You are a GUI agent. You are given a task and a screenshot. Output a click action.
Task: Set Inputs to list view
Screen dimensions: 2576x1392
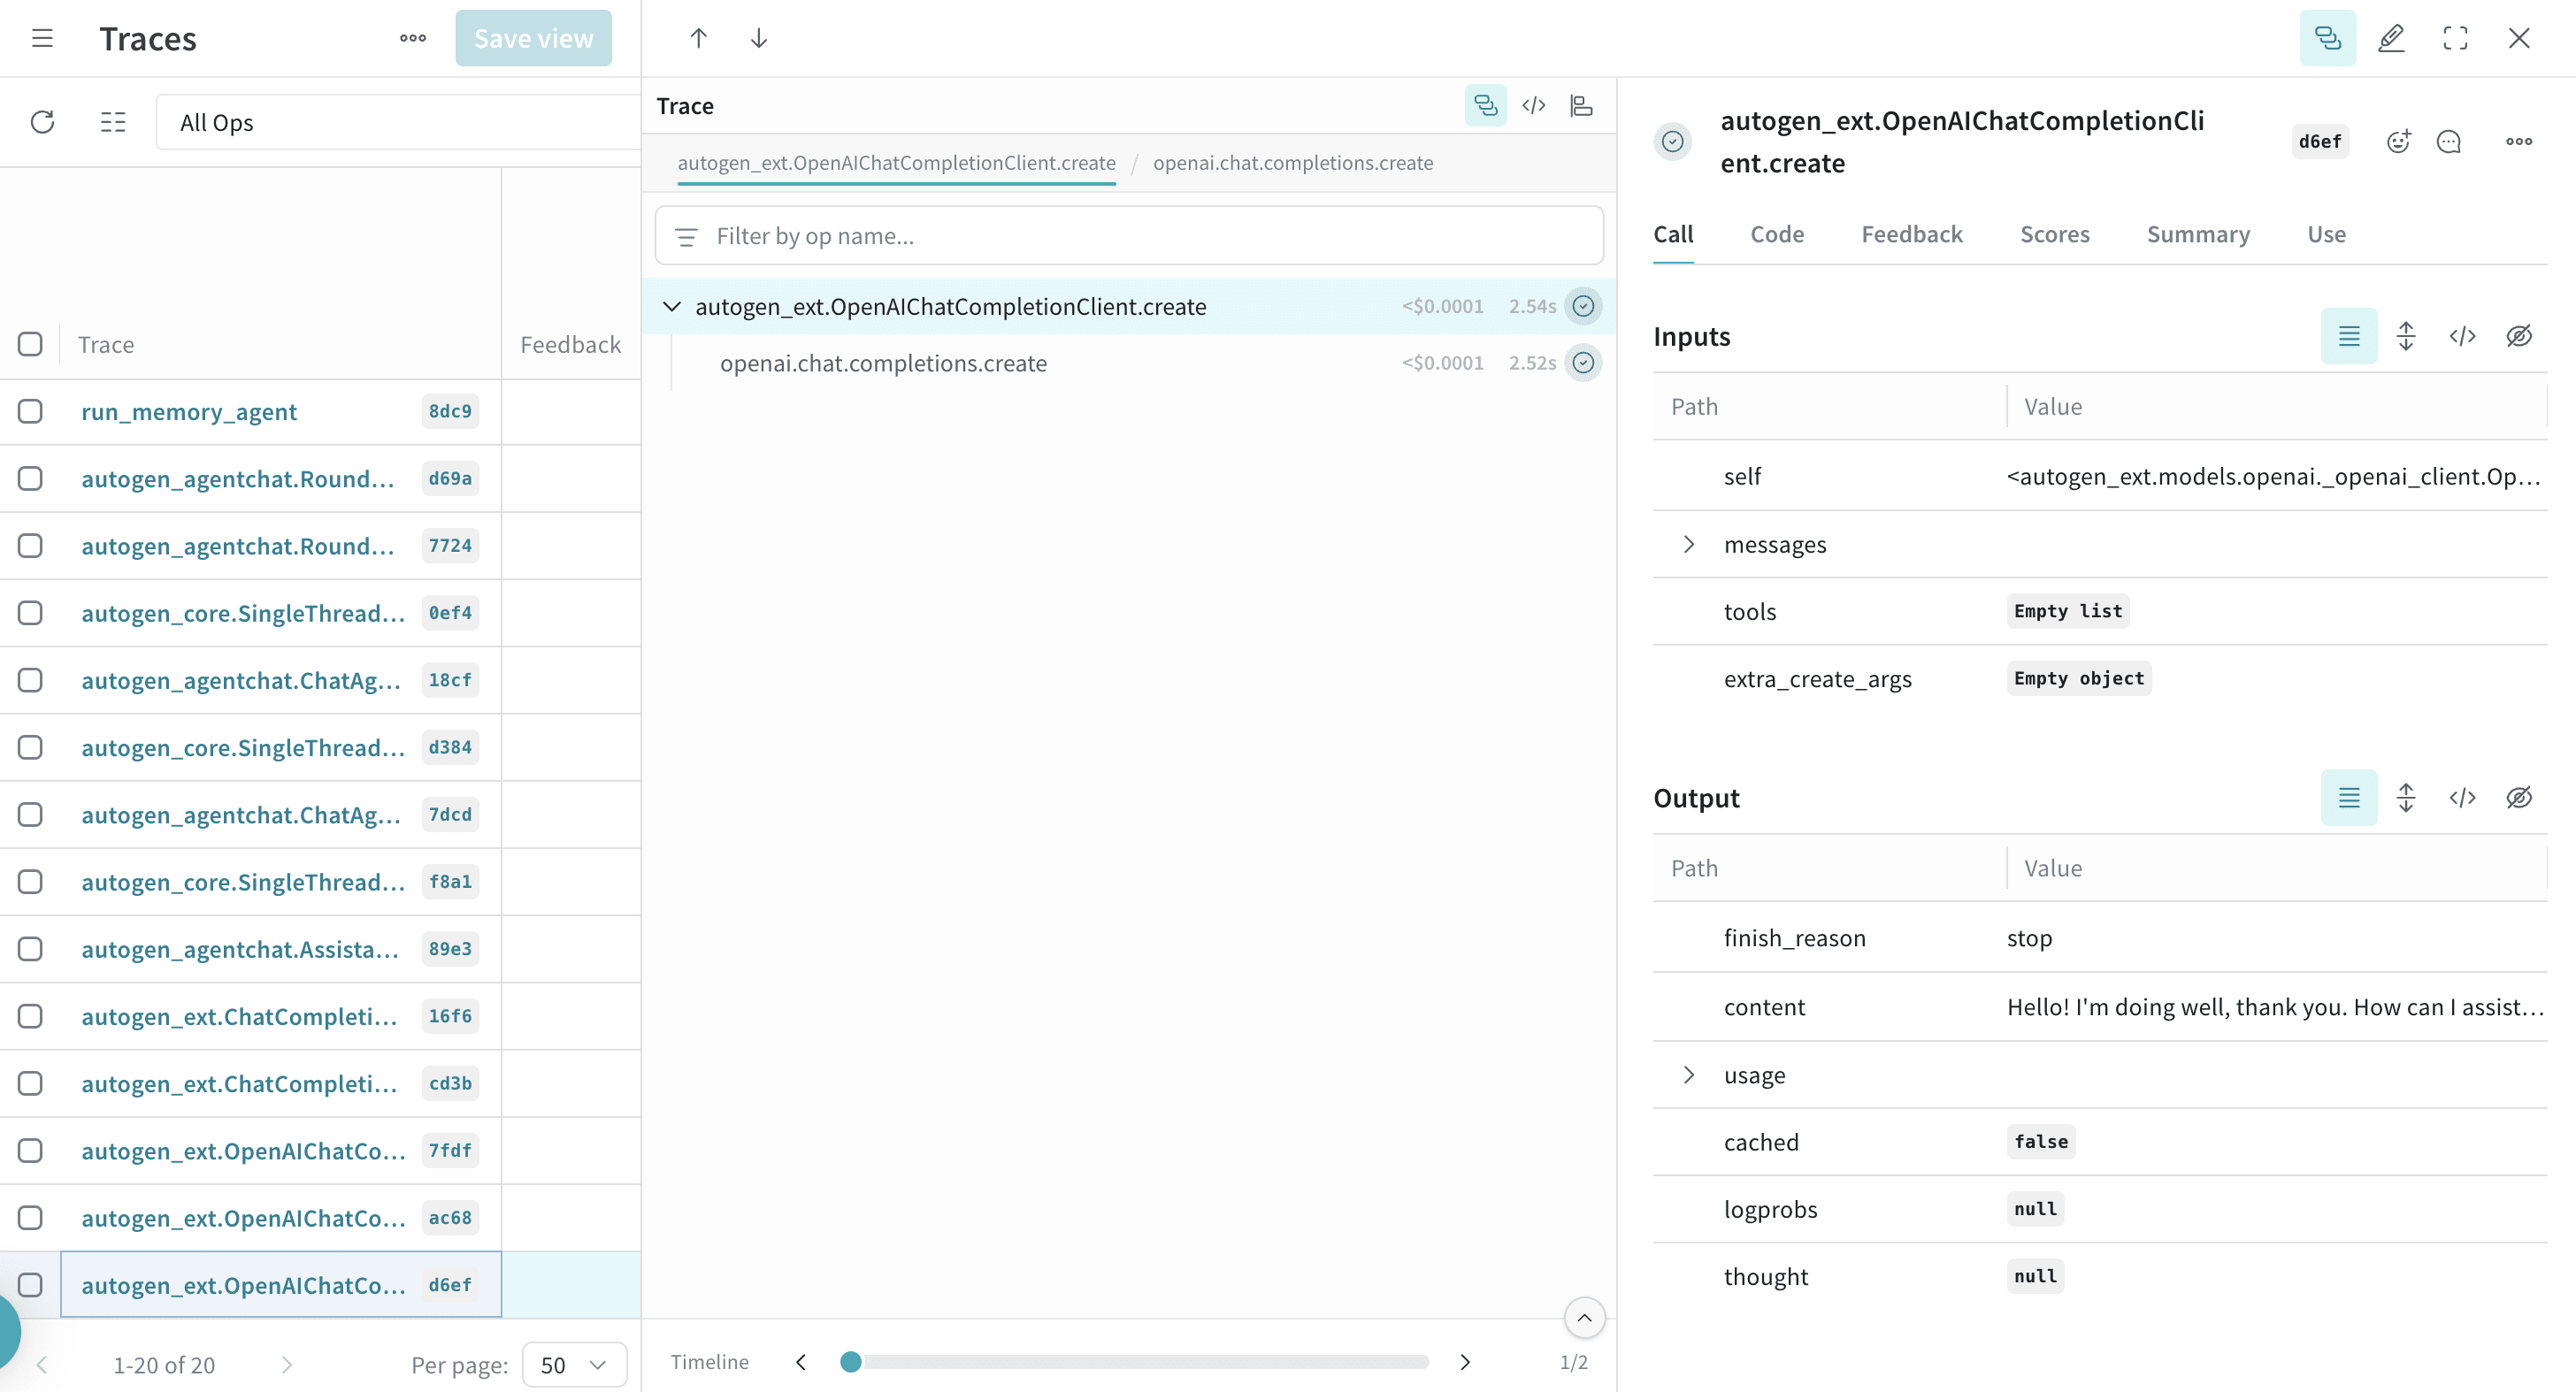tap(2349, 336)
